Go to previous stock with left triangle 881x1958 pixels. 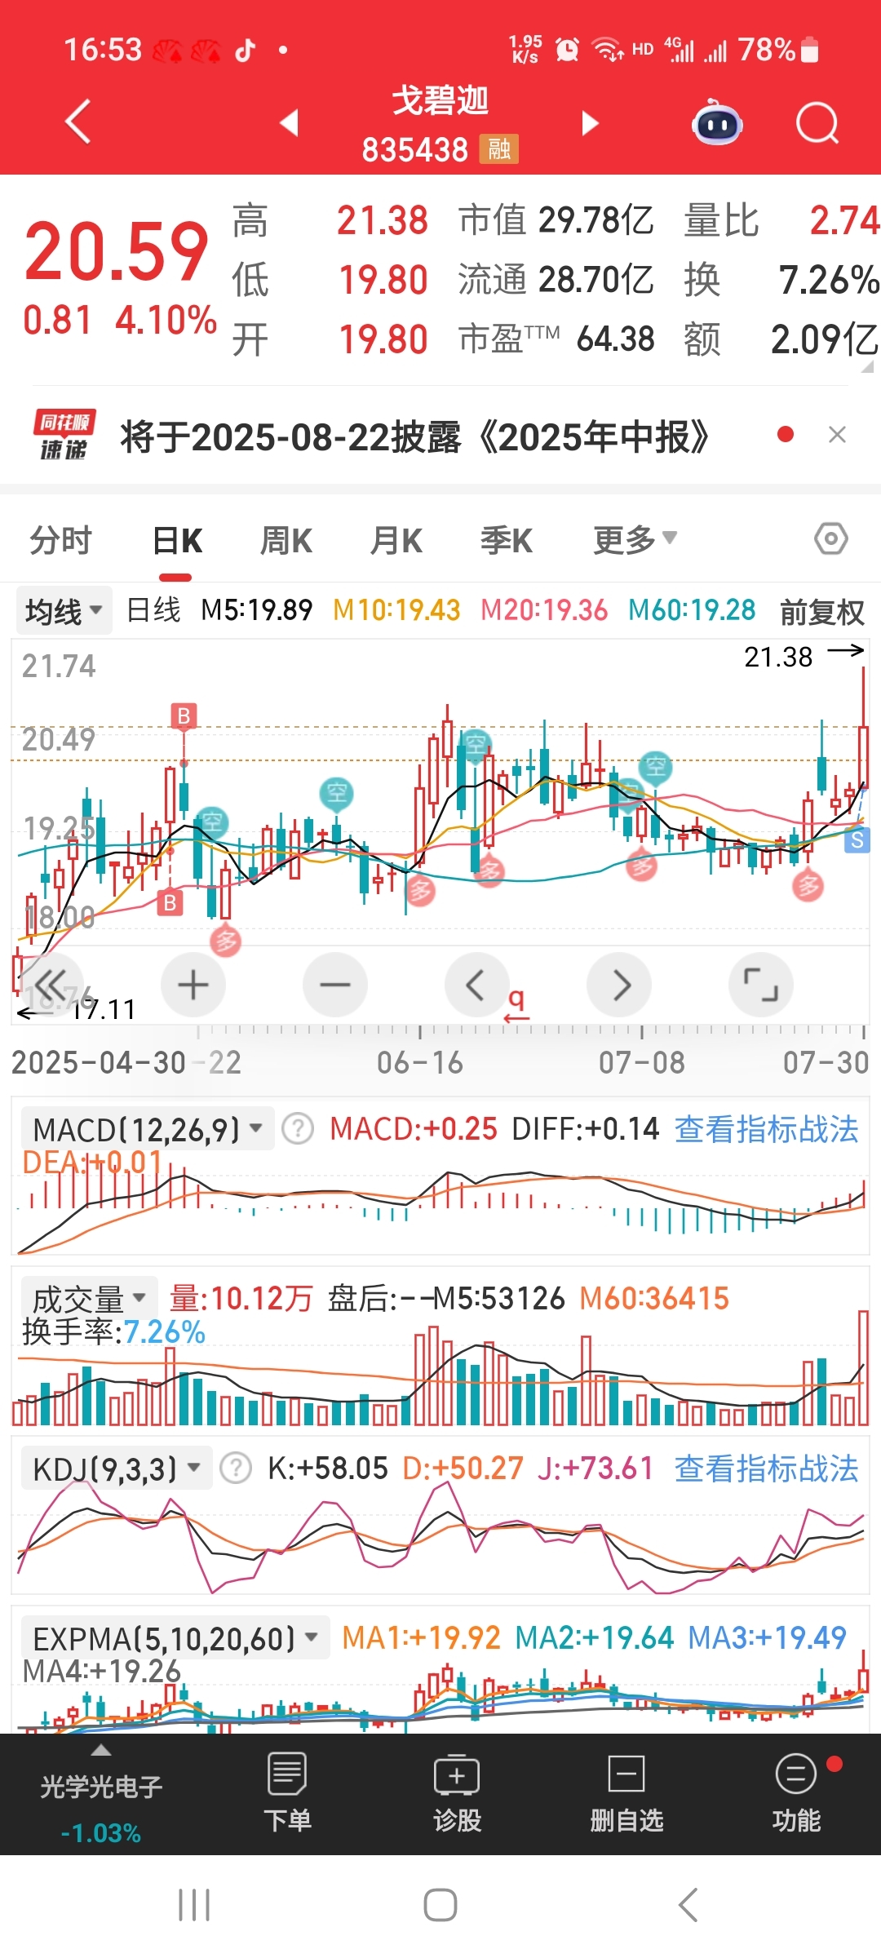point(289,122)
